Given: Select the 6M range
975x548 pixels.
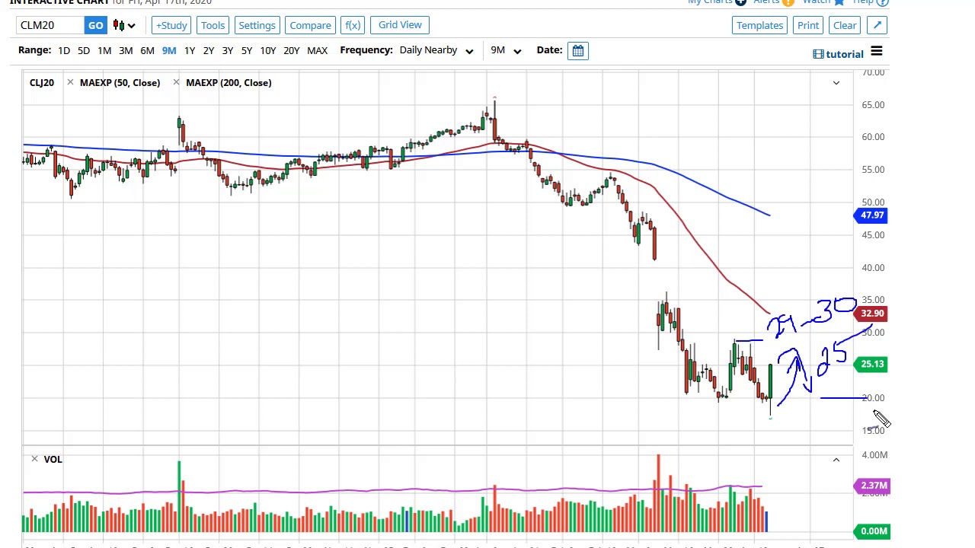Looking at the screenshot, I should [147, 50].
